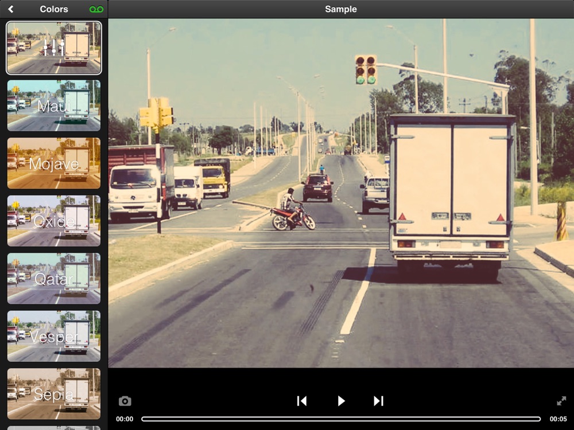Click the 00:00 elapsed time label
The width and height of the screenshot is (574, 430).
pyautogui.click(x=125, y=419)
